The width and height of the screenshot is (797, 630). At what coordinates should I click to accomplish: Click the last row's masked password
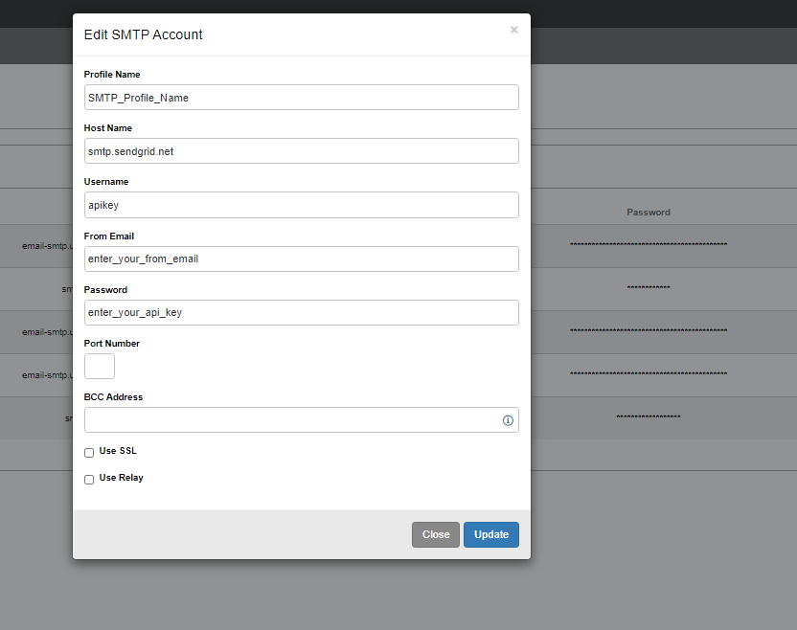pos(649,417)
